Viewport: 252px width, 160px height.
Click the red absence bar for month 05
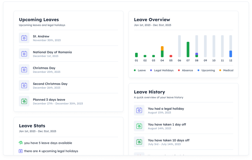171,56
